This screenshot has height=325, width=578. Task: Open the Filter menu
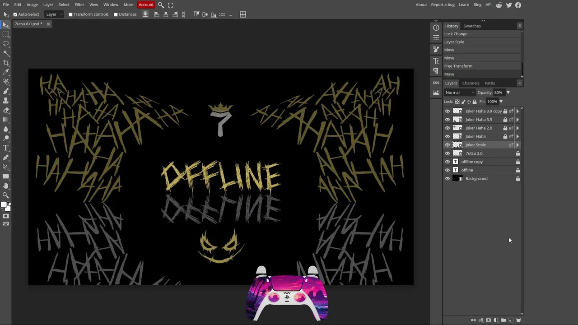(x=79, y=5)
